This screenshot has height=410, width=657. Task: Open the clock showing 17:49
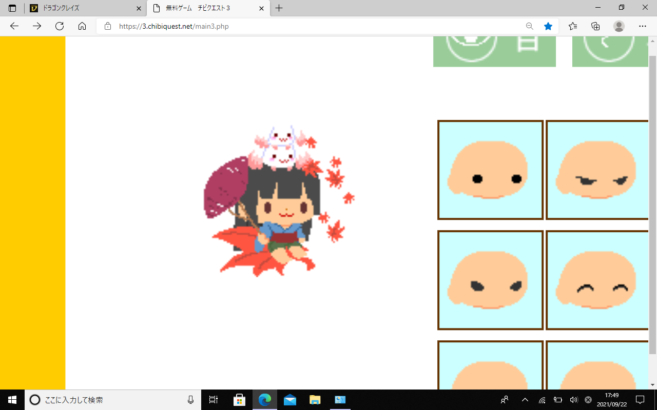pyautogui.click(x=612, y=400)
